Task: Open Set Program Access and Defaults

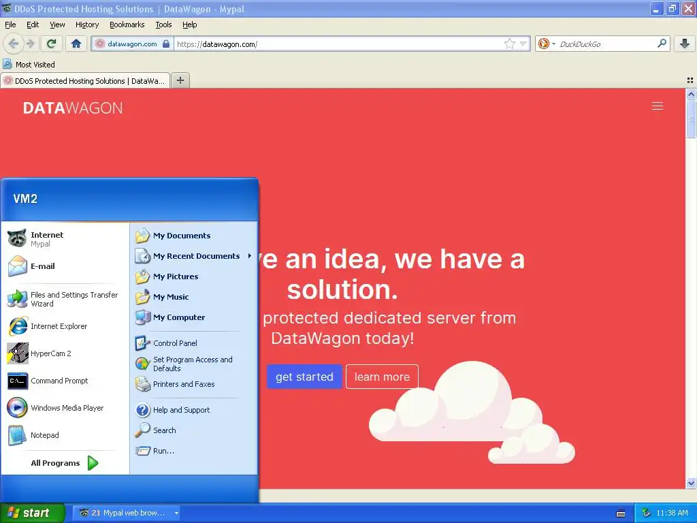Action: pyautogui.click(x=194, y=364)
